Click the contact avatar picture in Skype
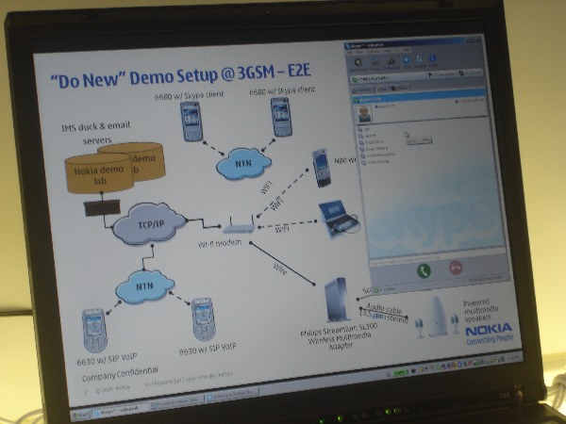 (x=364, y=114)
